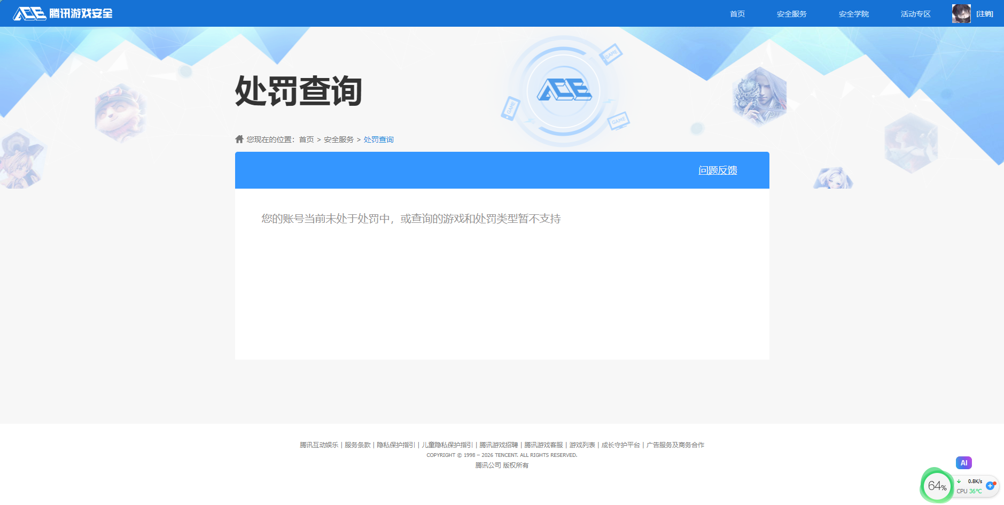Open the 服务条款 footer link
The height and width of the screenshot is (505, 1004).
357,444
